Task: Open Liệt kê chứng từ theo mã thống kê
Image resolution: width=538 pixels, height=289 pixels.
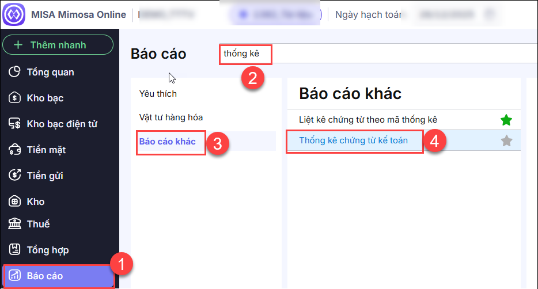Action: tap(368, 120)
